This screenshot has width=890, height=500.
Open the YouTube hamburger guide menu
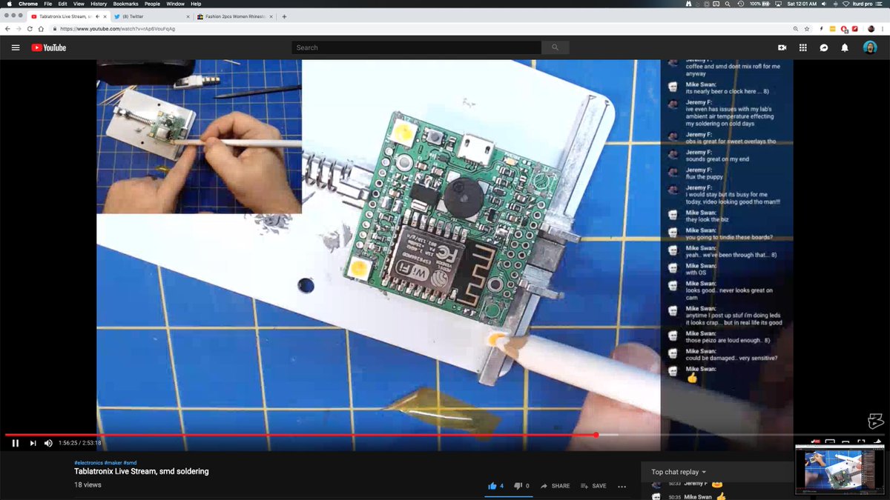[16, 47]
